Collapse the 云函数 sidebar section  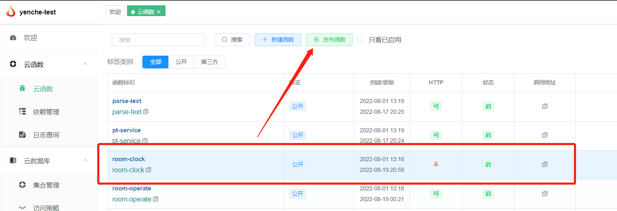point(85,64)
